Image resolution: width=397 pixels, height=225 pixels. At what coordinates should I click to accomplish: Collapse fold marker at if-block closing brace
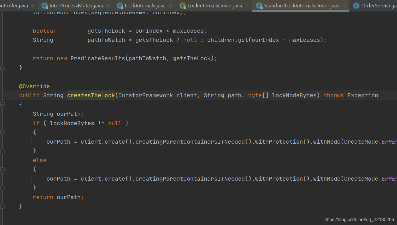pos(3,151)
